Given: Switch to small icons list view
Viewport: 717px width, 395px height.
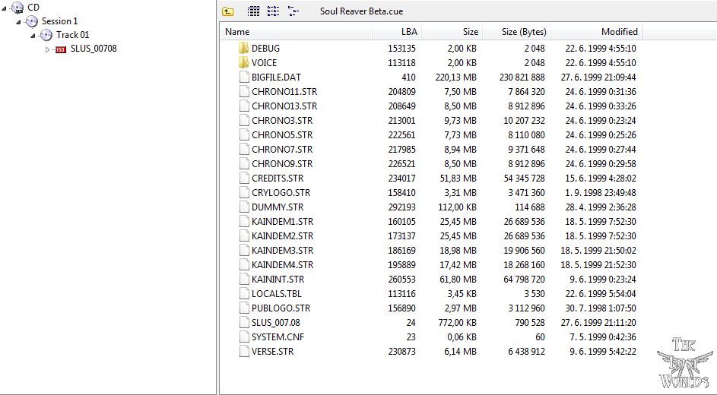Looking at the screenshot, I should (274, 11).
